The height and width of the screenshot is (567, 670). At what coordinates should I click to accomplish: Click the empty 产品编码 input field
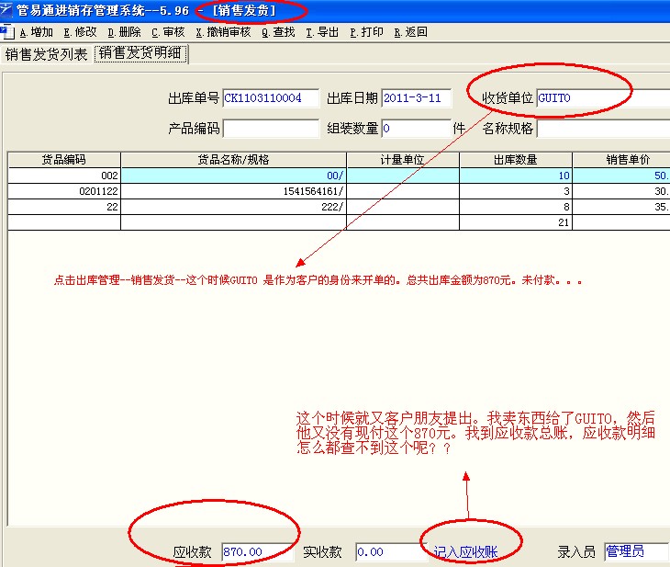271,129
